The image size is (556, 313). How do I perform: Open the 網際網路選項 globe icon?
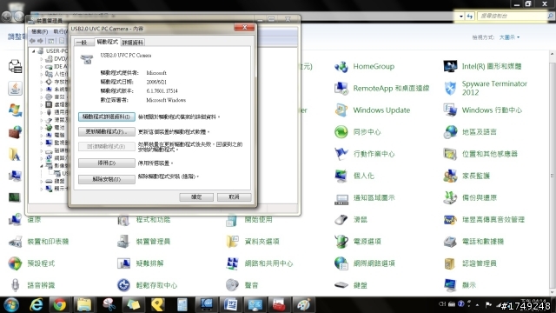(x=341, y=263)
